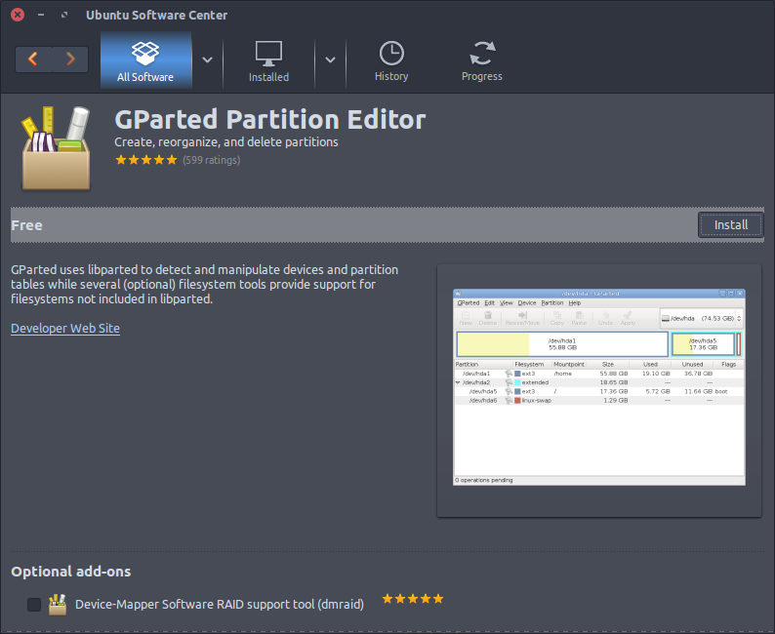The height and width of the screenshot is (634, 775).
Task: Go forward with the right arrow button
Action: click(70, 59)
